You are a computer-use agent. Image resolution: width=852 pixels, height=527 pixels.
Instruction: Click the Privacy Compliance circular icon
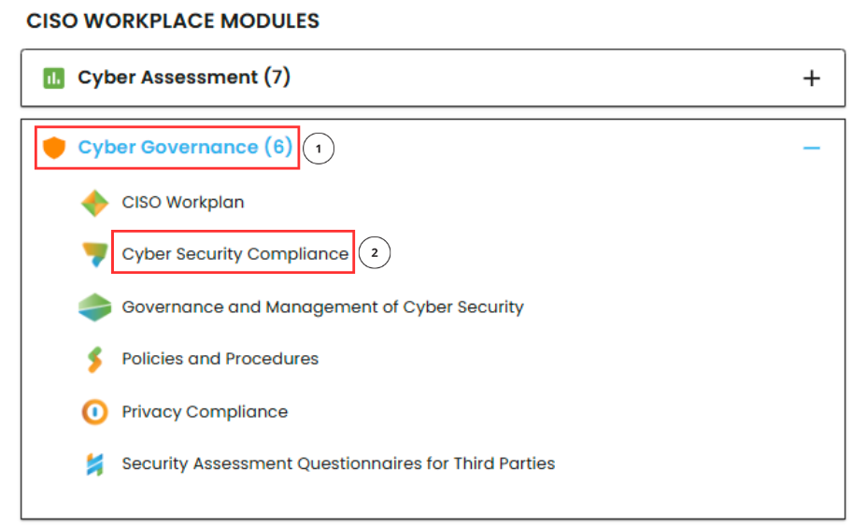94,412
